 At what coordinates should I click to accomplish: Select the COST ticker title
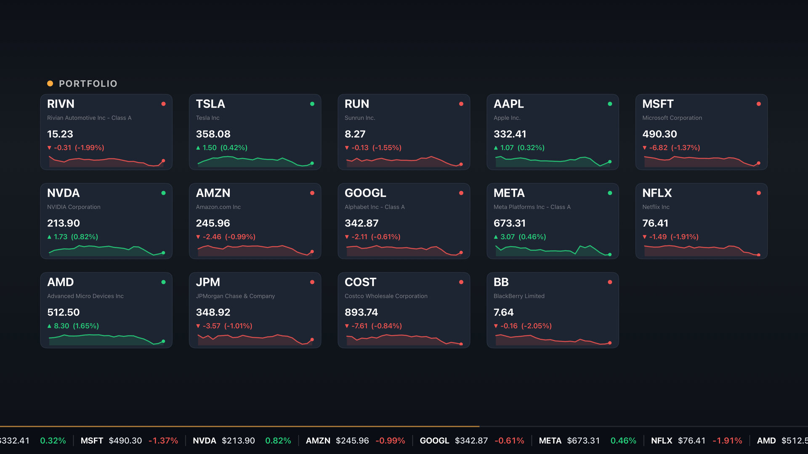(x=360, y=282)
